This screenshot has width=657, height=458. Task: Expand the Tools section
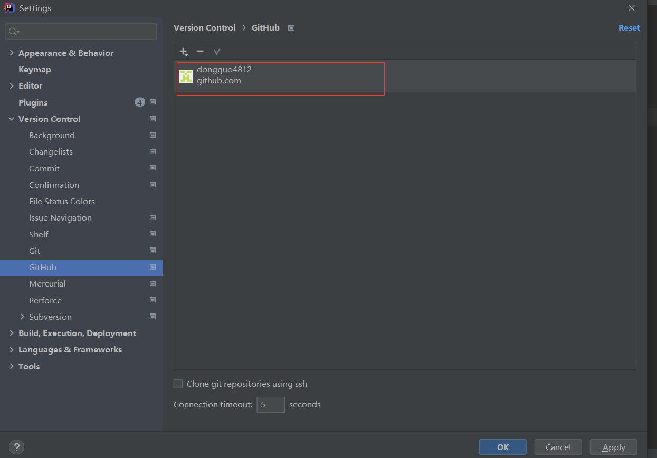pyautogui.click(x=12, y=366)
